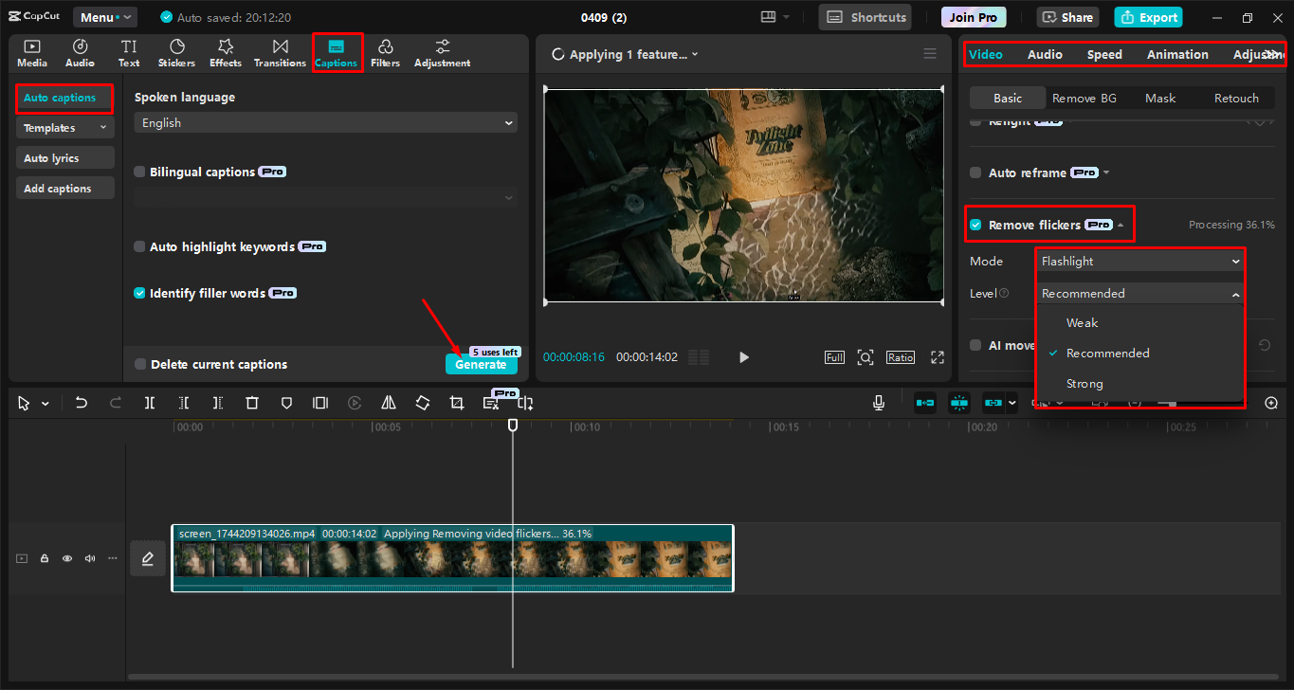Expand the Templates section under Auto captions
1294x690 pixels.
pyautogui.click(x=64, y=126)
